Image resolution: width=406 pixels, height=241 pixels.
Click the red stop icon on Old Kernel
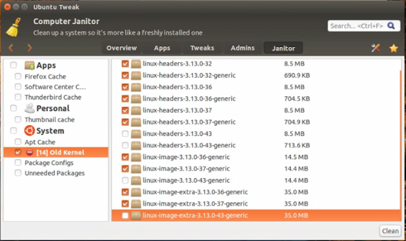[x=30, y=152]
